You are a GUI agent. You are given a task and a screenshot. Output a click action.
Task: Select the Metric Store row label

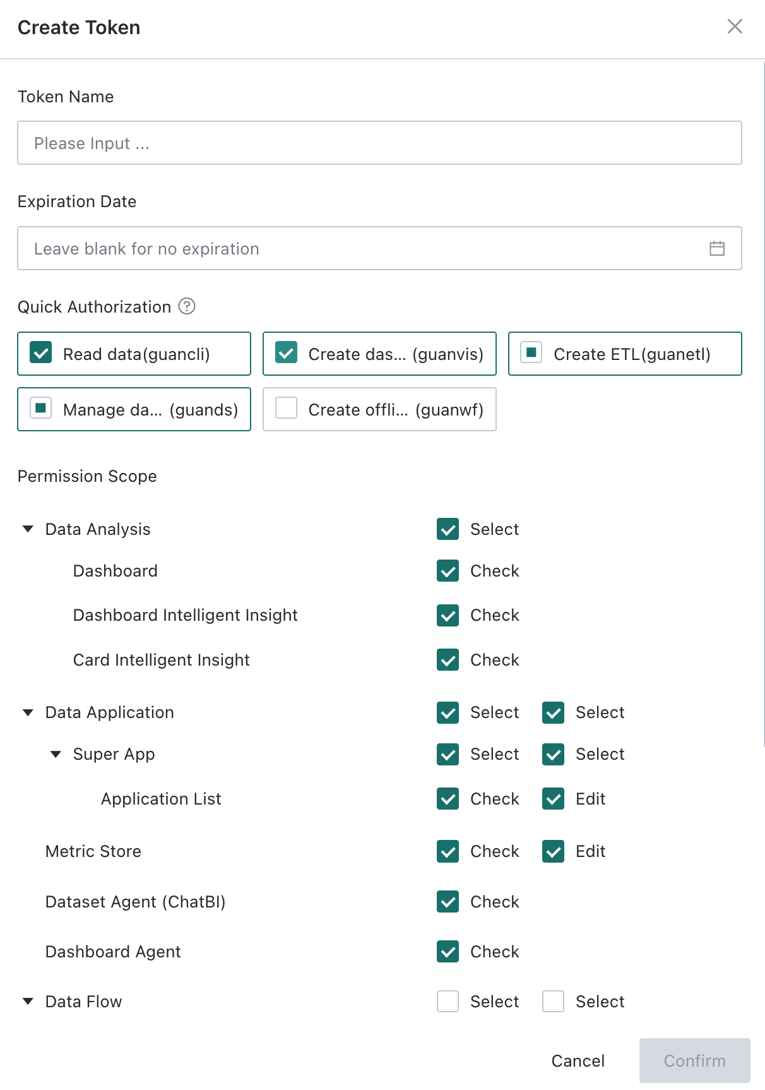point(93,851)
